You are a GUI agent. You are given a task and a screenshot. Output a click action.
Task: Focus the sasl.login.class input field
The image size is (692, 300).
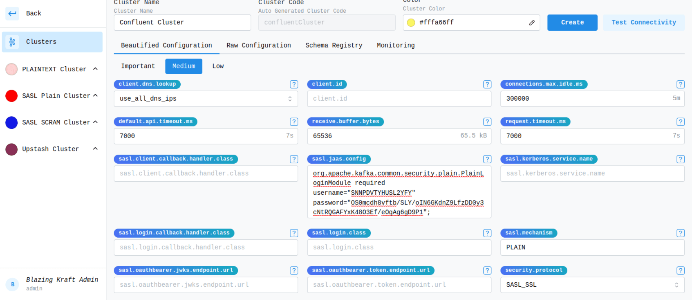click(399, 248)
